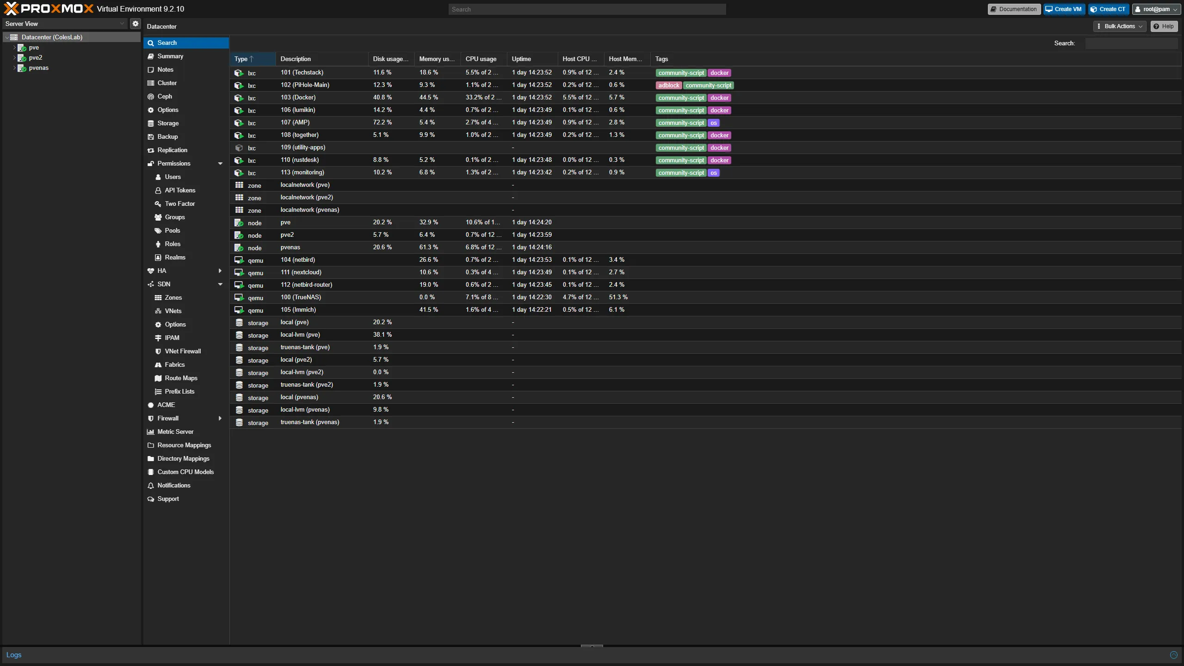Focus the top global Search field
Viewport: 1184px width, 666px height.
coord(587,9)
